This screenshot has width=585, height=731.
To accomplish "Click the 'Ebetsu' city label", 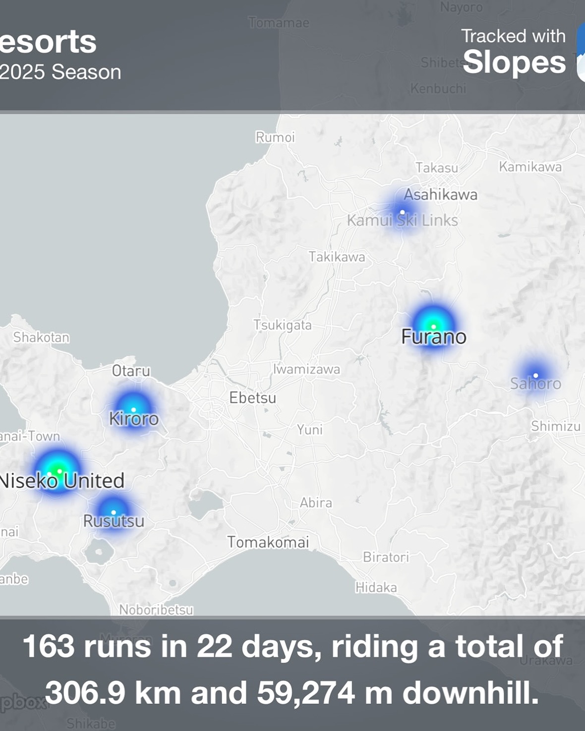I will [x=253, y=397].
